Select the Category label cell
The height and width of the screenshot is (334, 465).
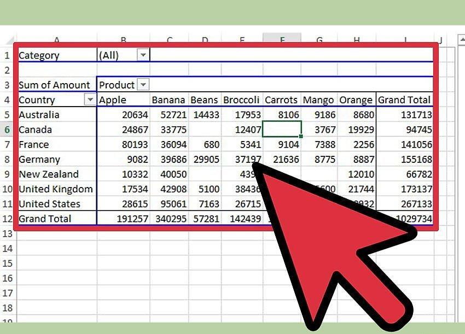tap(57, 55)
